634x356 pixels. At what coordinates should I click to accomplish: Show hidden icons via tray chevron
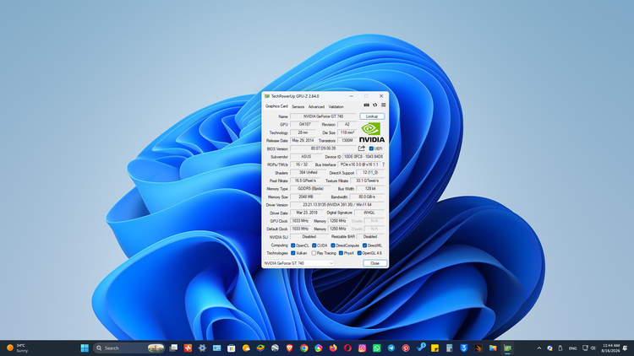[539, 348]
